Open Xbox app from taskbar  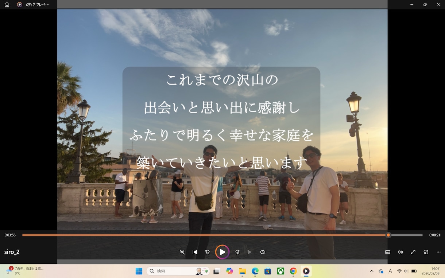click(x=280, y=271)
